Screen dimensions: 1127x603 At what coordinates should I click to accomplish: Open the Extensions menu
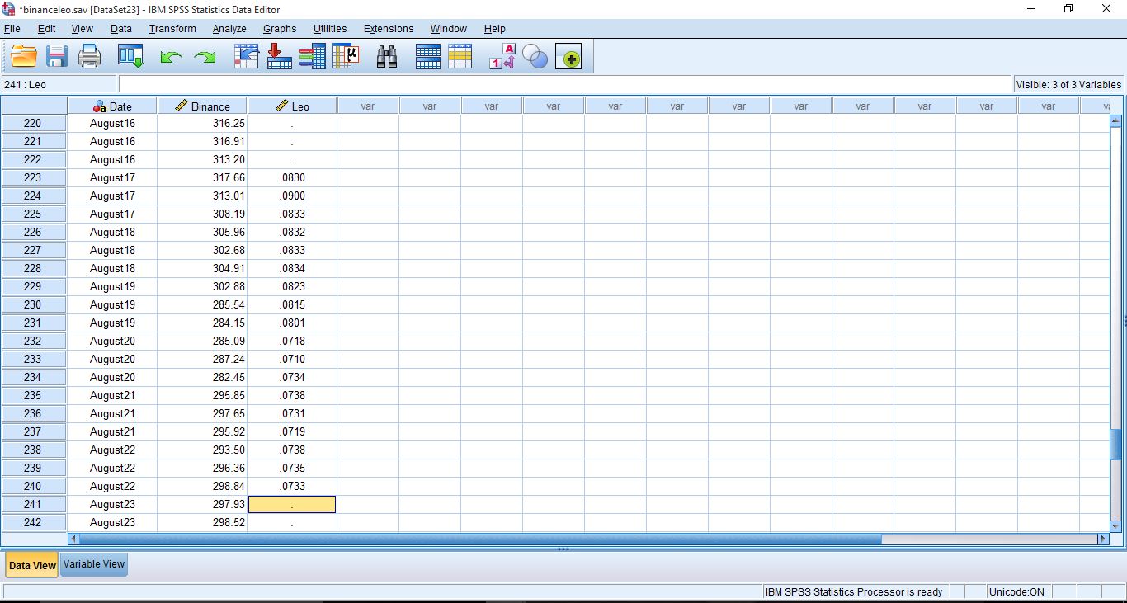(x=389, y=28)
